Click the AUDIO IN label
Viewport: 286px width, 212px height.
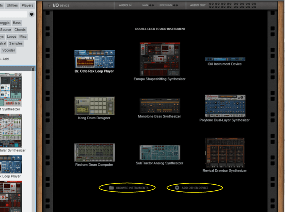(125, 6)
